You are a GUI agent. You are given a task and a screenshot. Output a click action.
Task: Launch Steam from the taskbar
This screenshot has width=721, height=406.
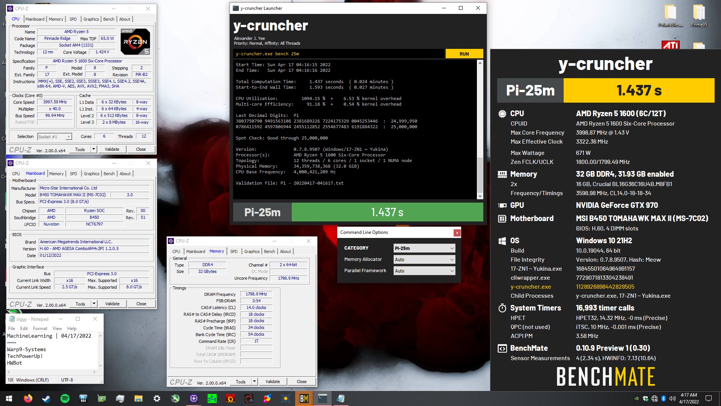click(46, 398)
